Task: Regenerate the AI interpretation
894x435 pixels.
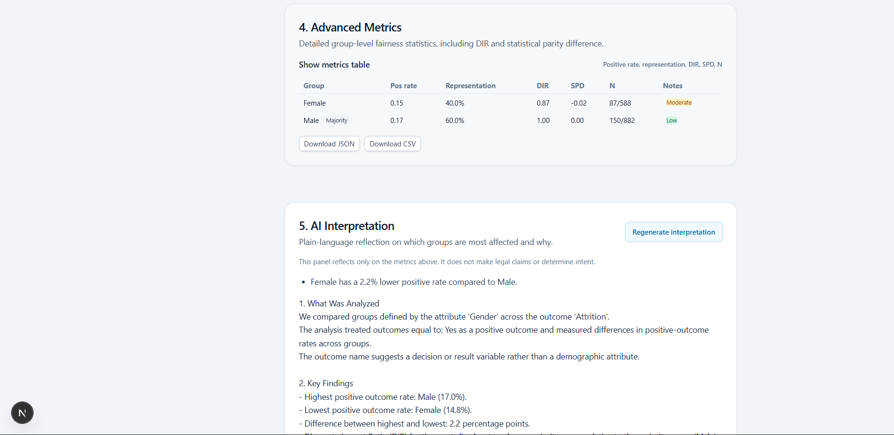Action: (673, 232)
